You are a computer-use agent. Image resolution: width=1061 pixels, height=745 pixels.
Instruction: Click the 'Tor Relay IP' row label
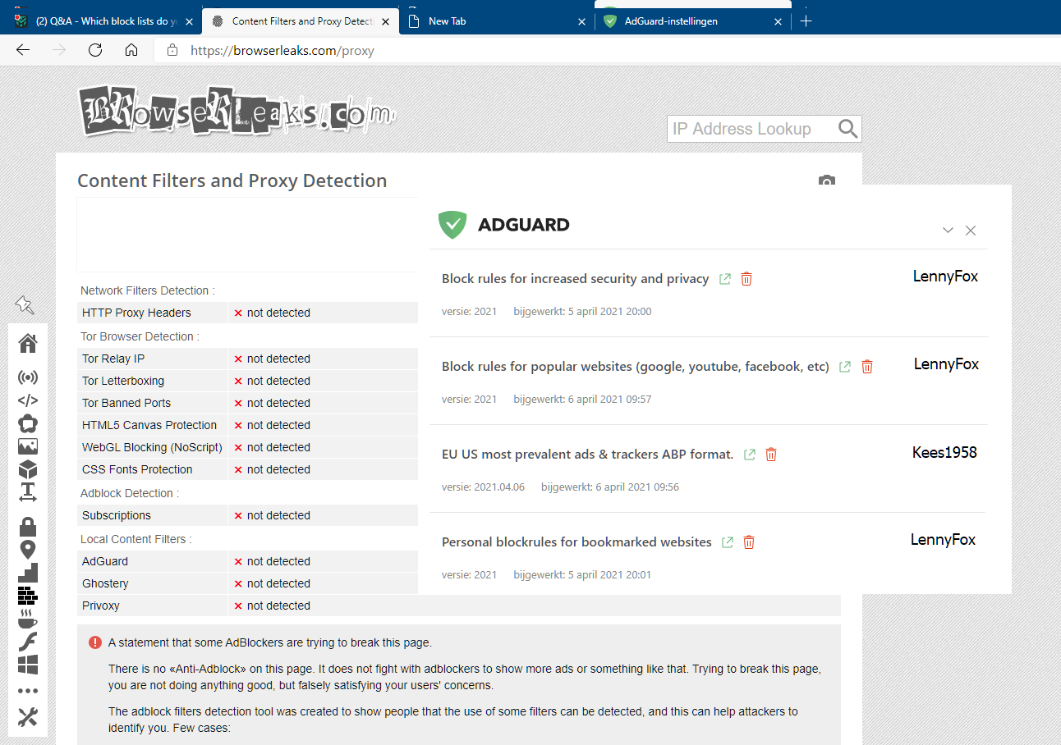(113, 359)
